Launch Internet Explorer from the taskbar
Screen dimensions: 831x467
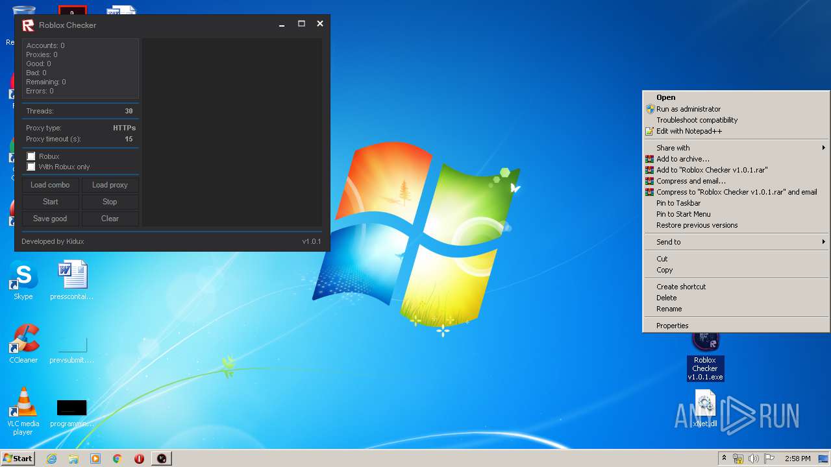(x=51, y=459)
